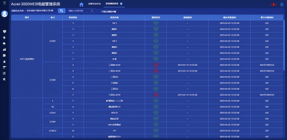Open the bar chart icon in sidebar
Viewport: 287px width, 140px height.
4,49
